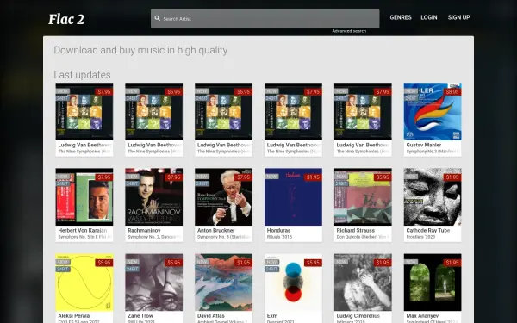Click the $1.95 price on Max Ananyev album
The height and width of the screenshot is (323, 517).
(452, 263)
